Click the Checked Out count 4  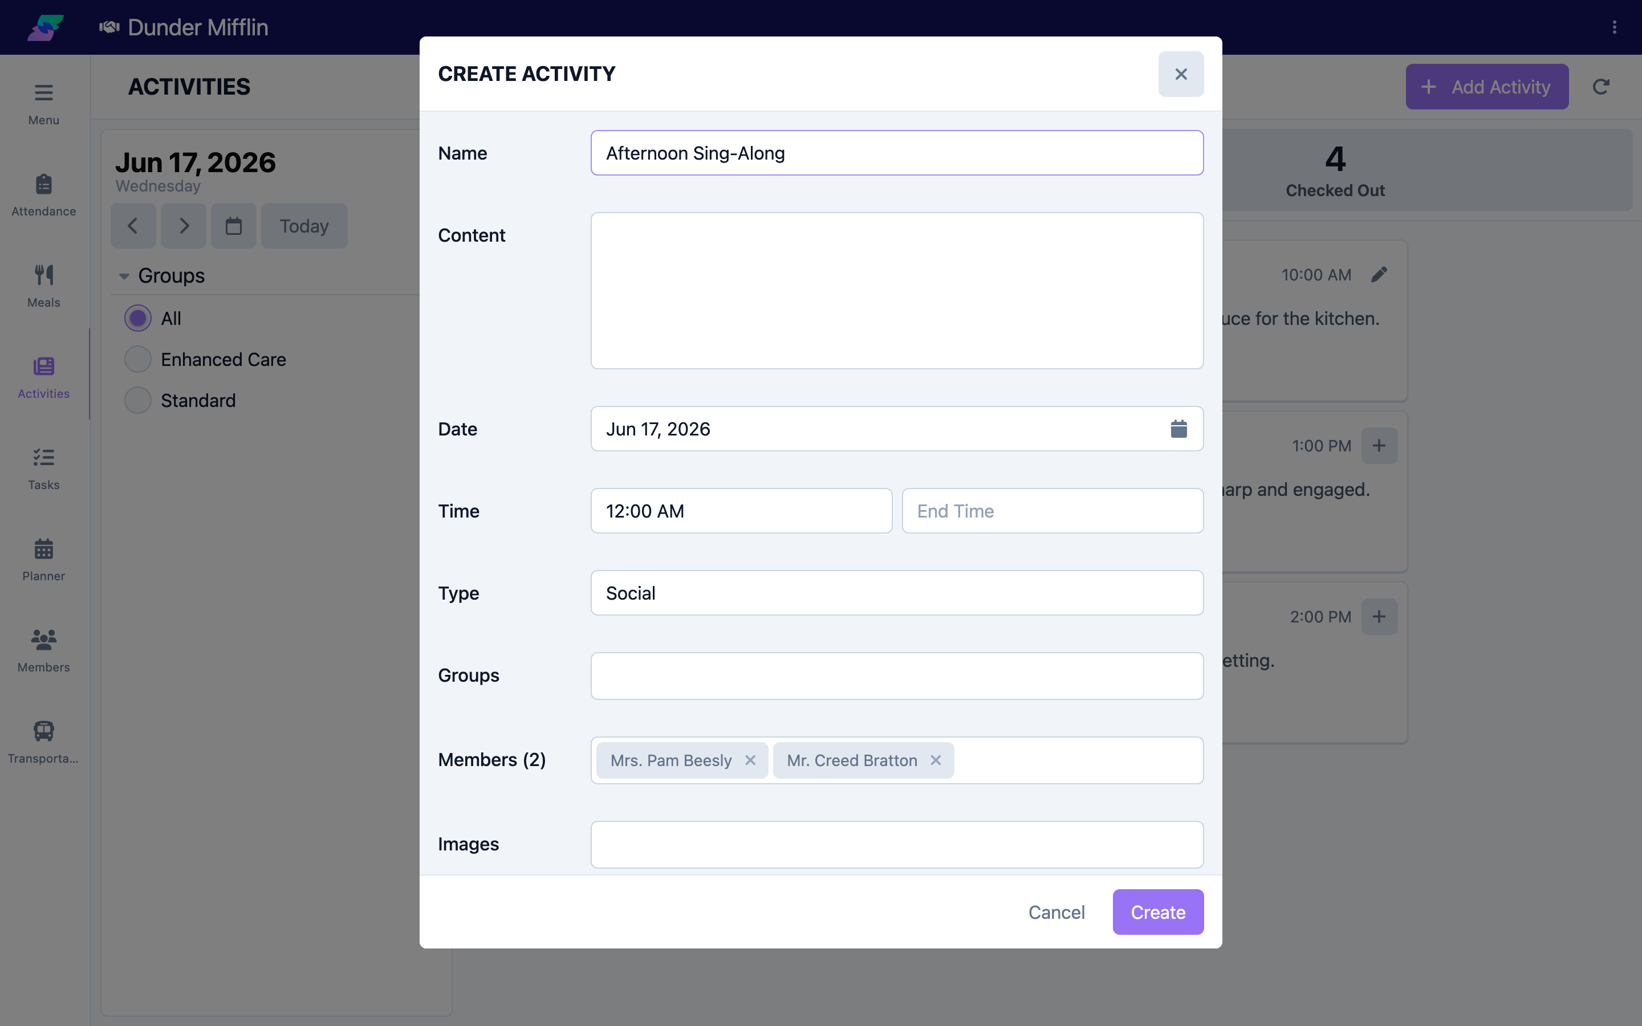1335,160
